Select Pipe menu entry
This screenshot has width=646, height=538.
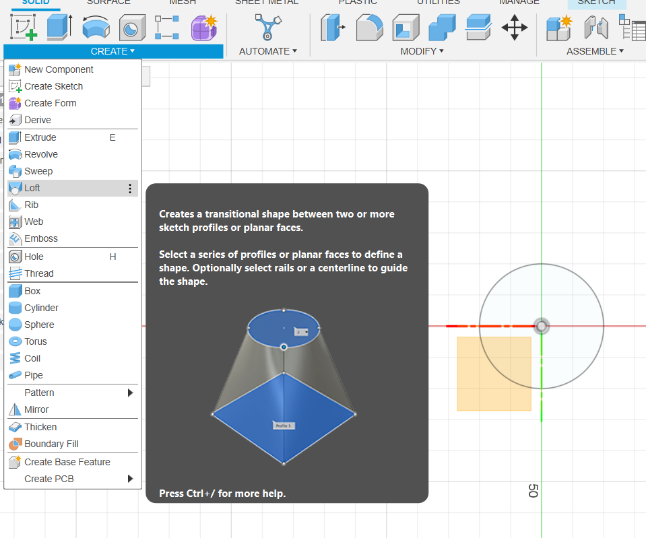pos(73,375)
